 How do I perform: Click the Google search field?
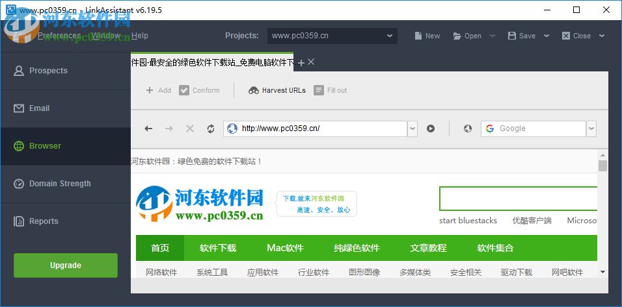click(x=534, y=129)
